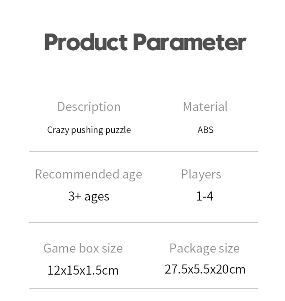This screenshot has width=285, height=301.
Task: Click the word "puzzle" in the description value
Action: 118,130
